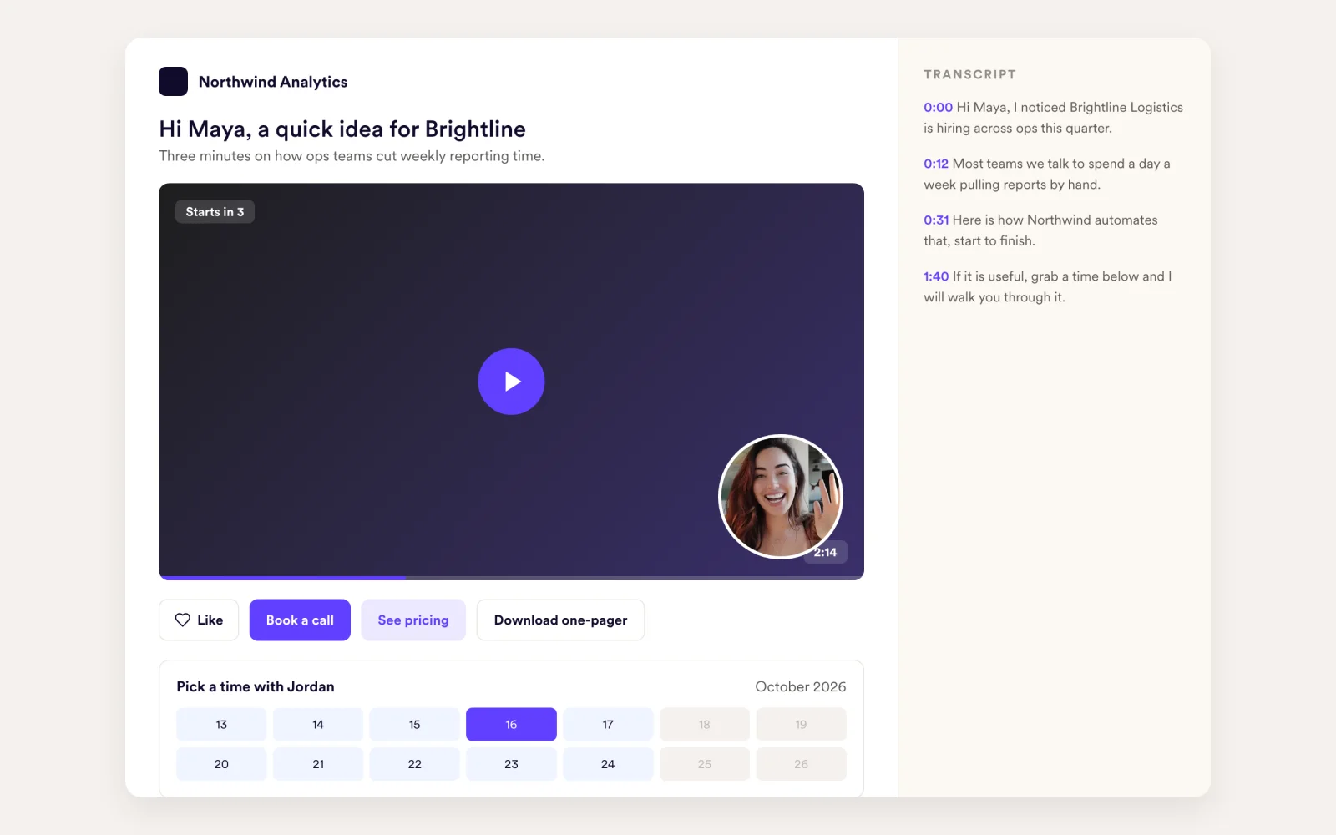Click the Northwind Analytics company name
The image size is (1336, 835).
coord(273,82)
